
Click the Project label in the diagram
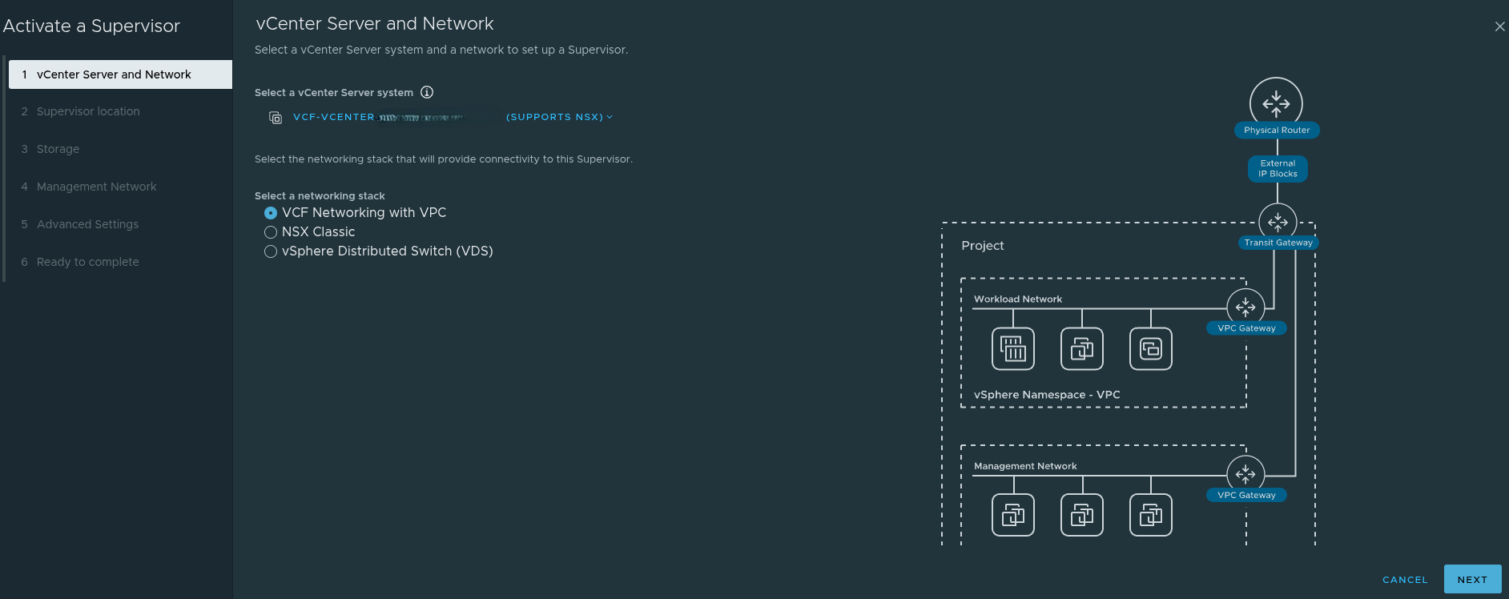click(982, 246)
